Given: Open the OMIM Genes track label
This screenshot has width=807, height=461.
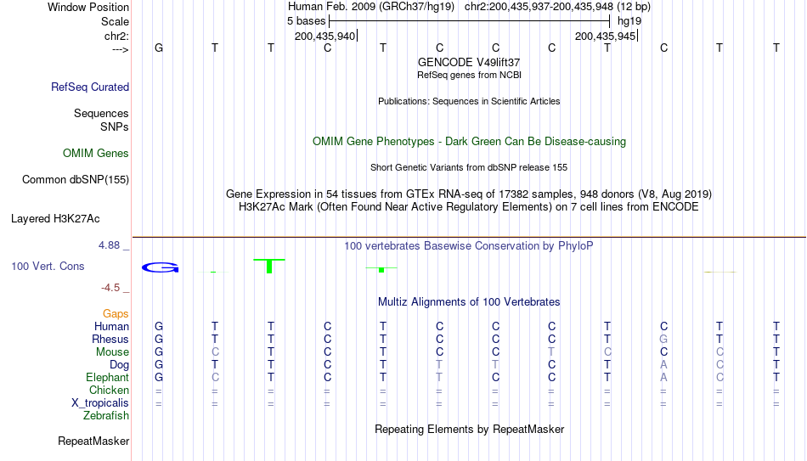Looking at the screenshot, I should tap(96, 154).
